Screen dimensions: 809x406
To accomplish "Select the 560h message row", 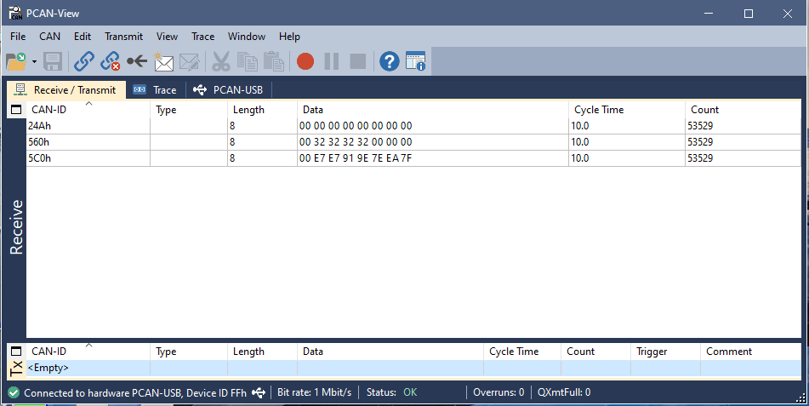I will (x=413, y=141).
